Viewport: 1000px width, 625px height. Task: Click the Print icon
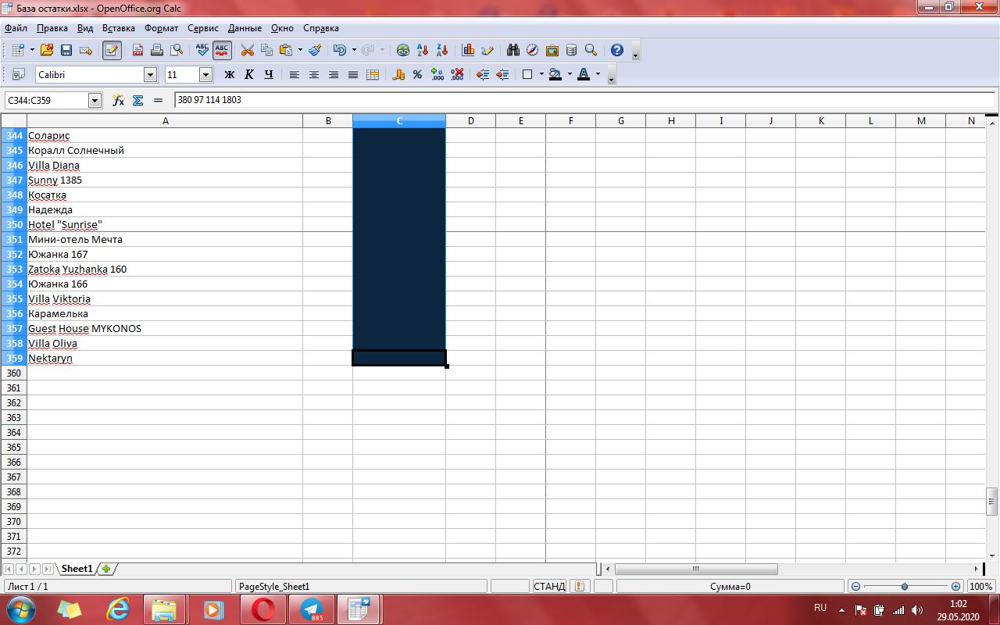pos(157,50)
